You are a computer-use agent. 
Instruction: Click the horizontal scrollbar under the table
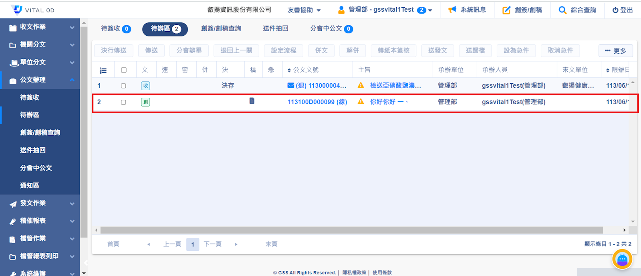tap(351, 230)
